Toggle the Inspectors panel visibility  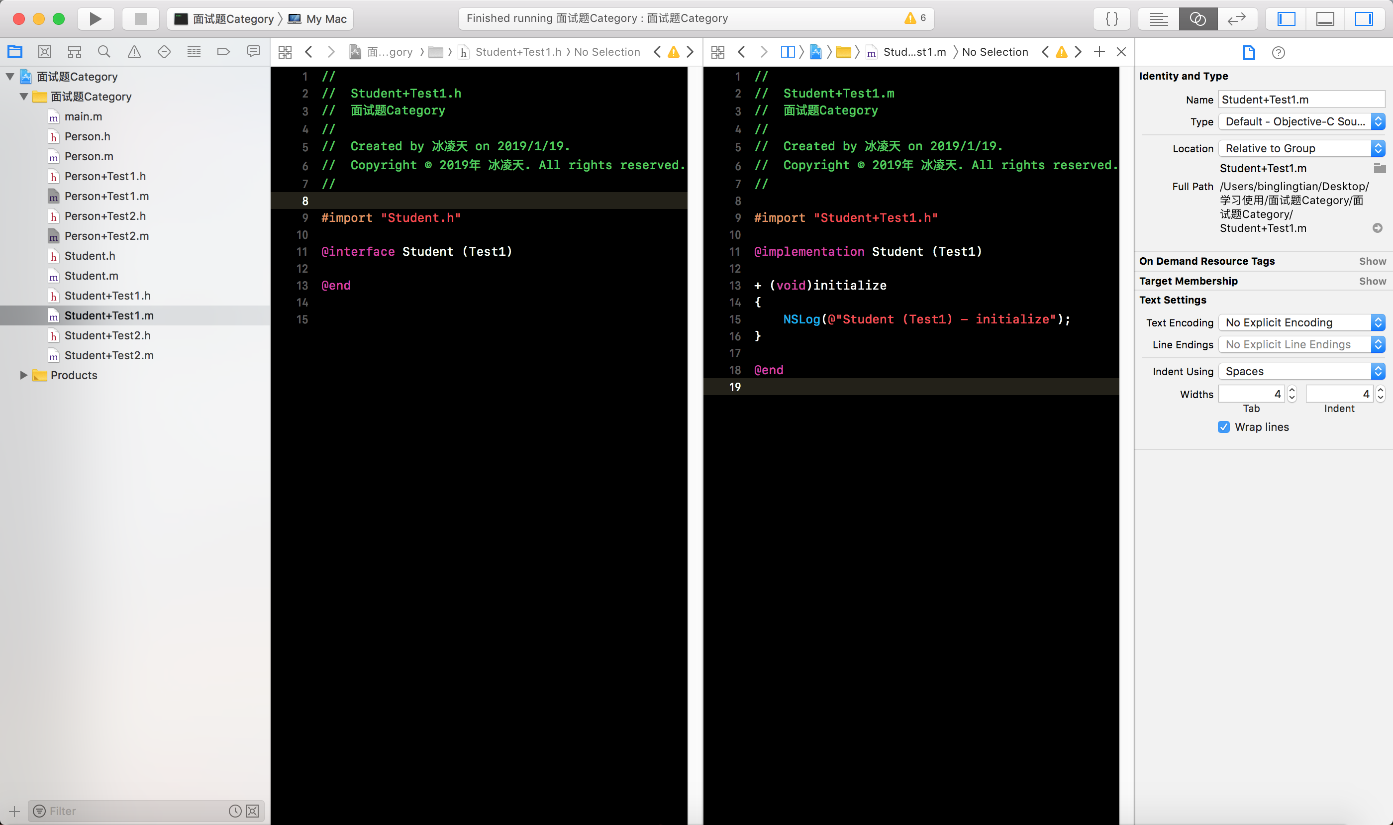tap(1364, 19)
